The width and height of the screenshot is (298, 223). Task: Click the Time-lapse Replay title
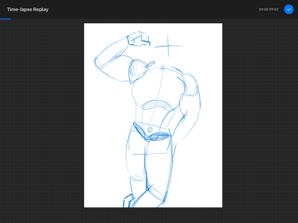(28, 9)
